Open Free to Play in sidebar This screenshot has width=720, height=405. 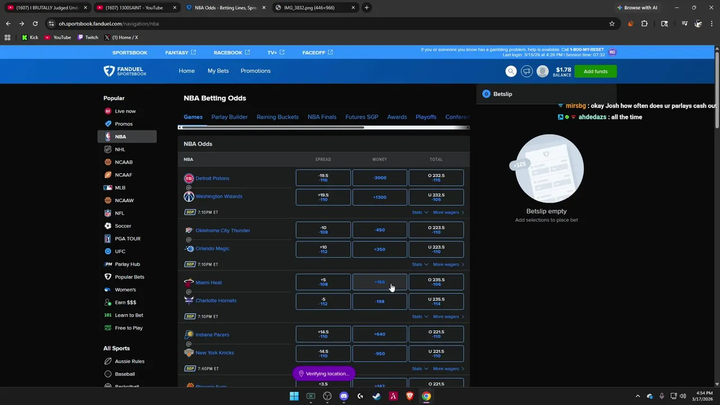click(x=127, y=328)
